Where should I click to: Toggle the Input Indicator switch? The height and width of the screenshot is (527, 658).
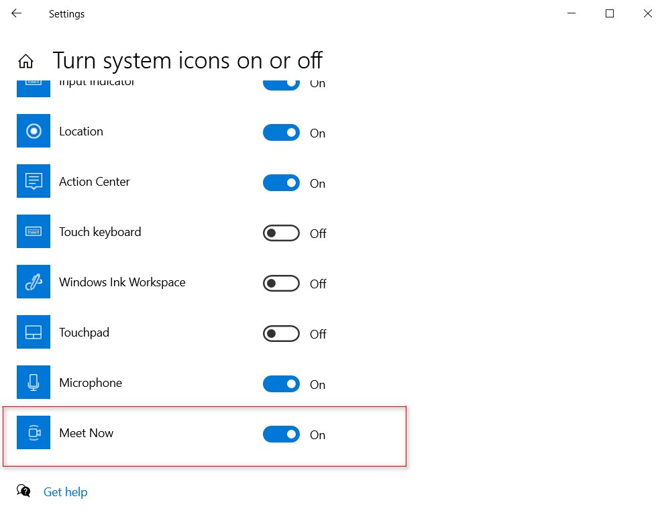click(281, 84)
